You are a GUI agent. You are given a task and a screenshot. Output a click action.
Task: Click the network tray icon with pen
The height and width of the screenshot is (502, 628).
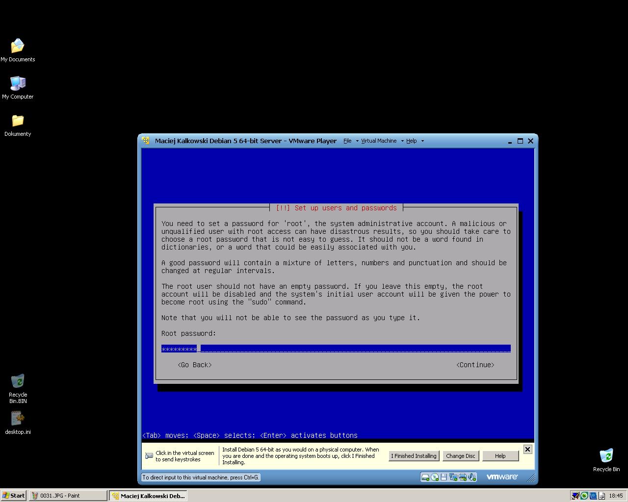pos(576,496)
